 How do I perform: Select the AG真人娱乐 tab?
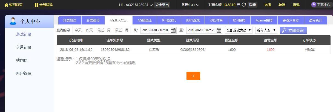click(x=119, y=20)
